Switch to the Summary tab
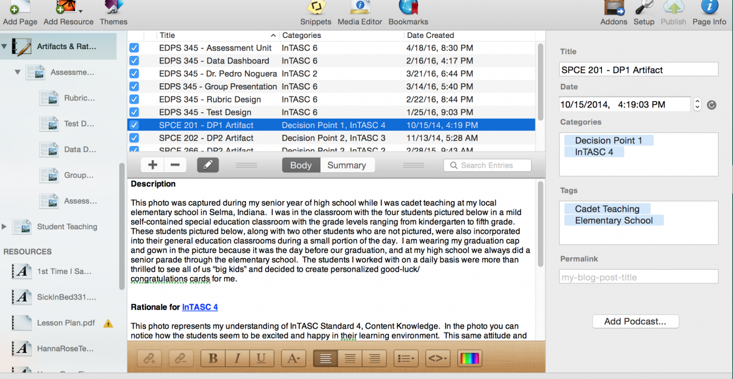733x379 pixels. point(347,165)
